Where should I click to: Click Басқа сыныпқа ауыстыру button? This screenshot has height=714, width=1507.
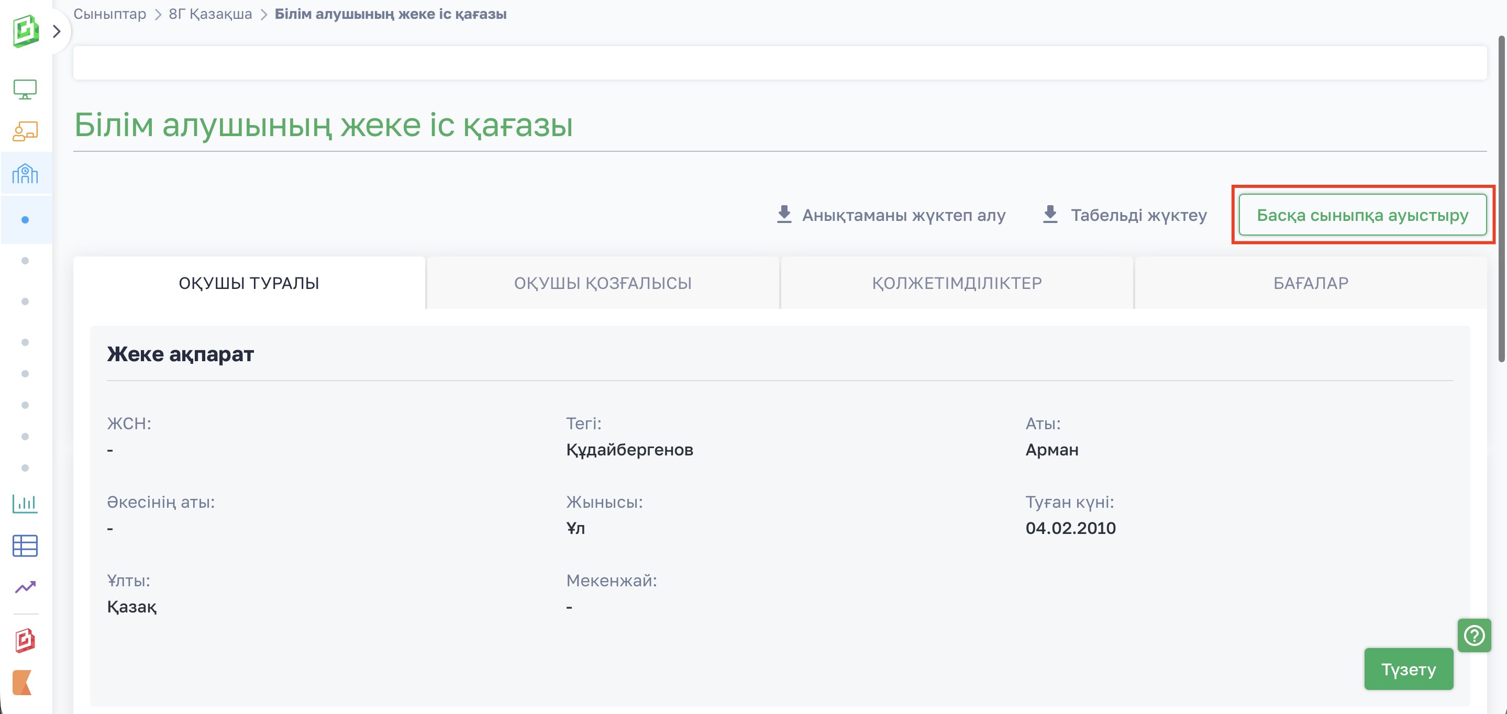(x=1362, y=215)
